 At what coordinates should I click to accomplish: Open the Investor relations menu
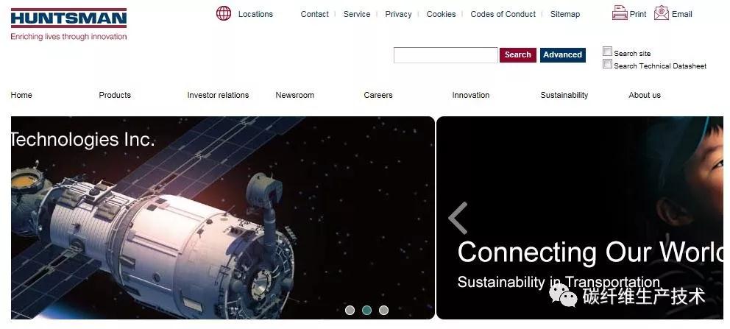(x=218, y=95)
